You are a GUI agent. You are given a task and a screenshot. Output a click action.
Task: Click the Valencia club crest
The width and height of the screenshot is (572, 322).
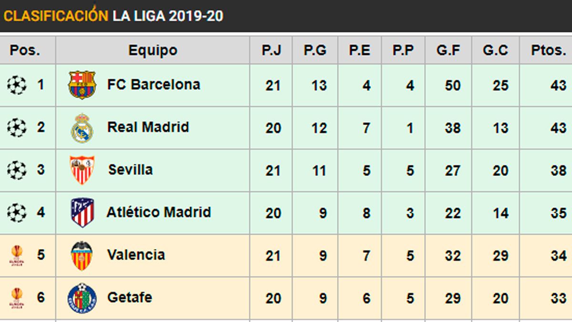82,255
